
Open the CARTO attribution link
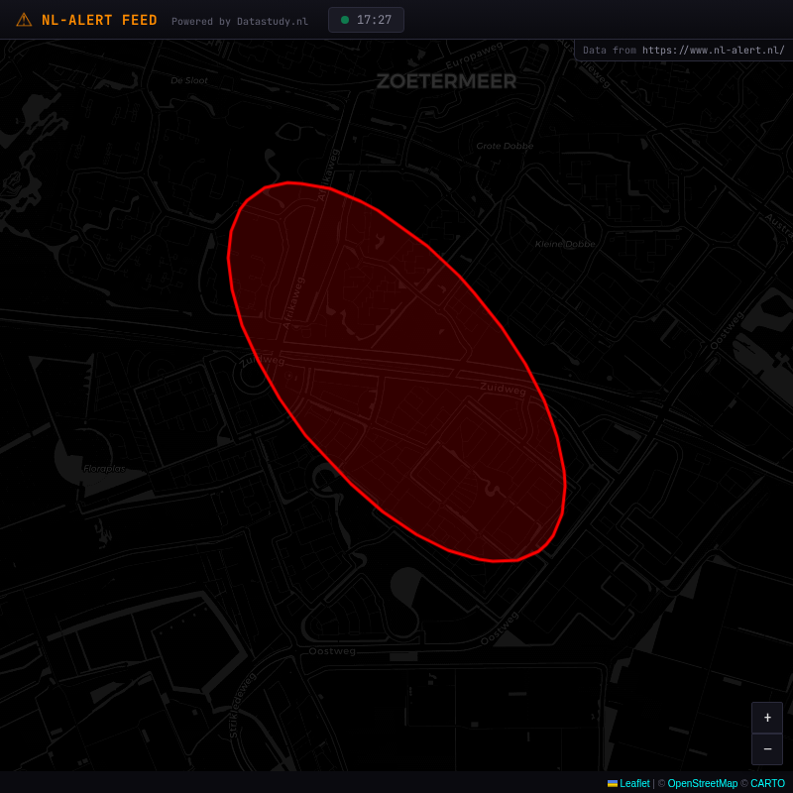(767, 783)
